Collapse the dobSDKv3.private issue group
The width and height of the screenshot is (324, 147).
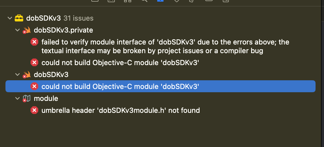coord(17,30)
